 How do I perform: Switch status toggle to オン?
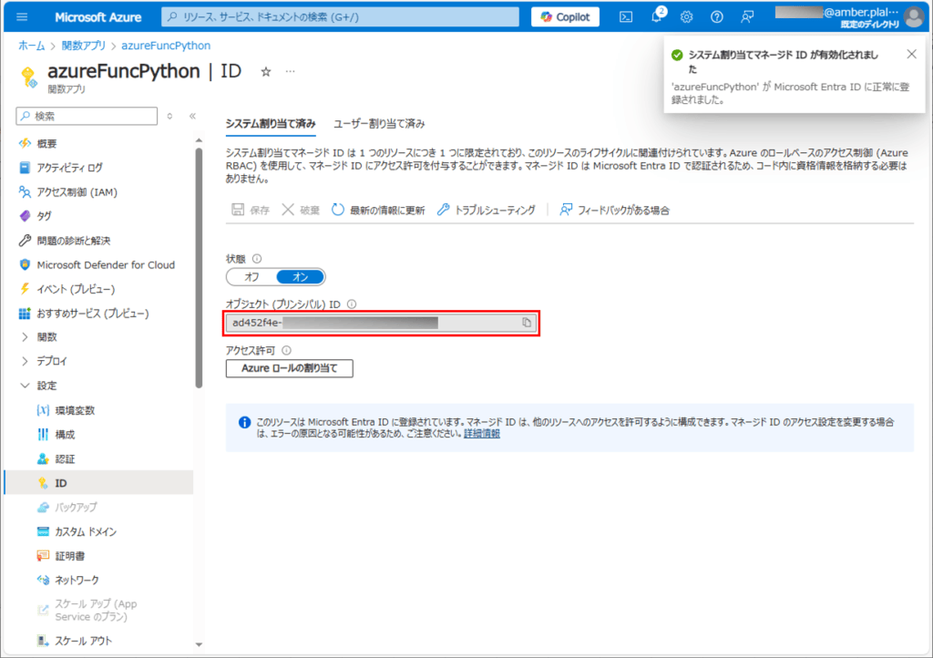coord(300,276)
